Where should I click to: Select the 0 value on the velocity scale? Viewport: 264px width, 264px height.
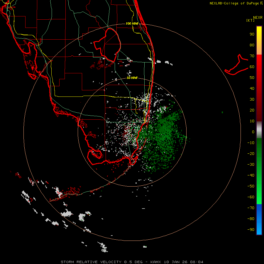tap(253, 132)
